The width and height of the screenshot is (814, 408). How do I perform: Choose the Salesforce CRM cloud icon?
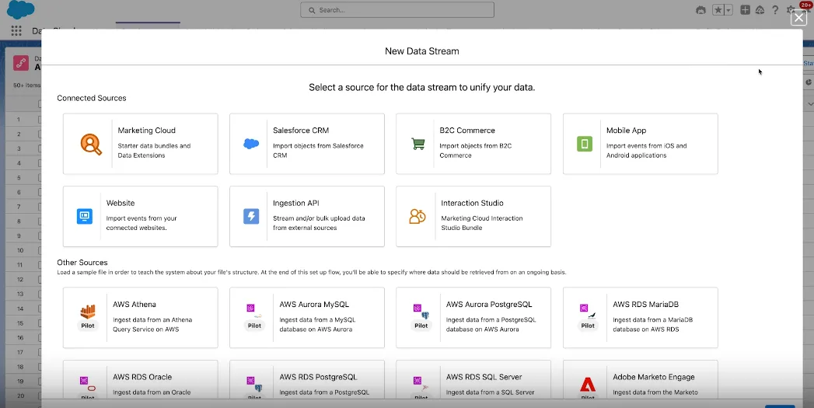pyautogui.click(x=251, y=144)
